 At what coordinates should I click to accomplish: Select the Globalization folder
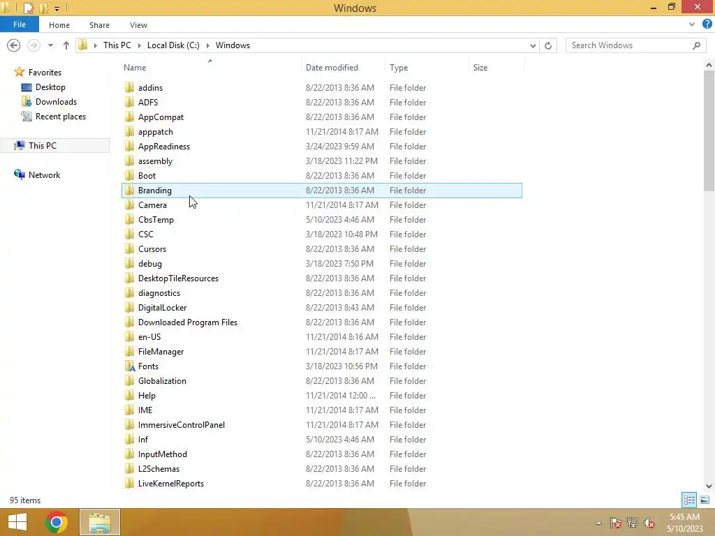pos(322,380)
